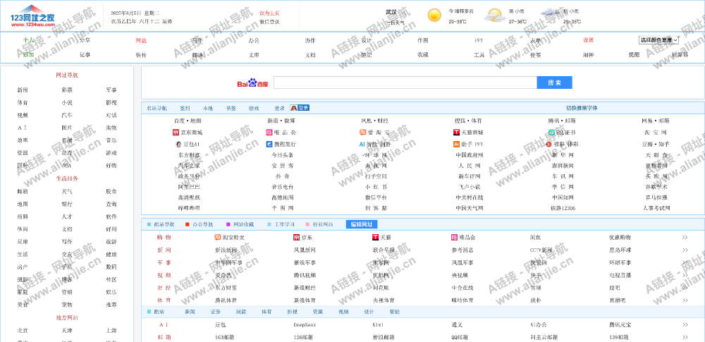Click 天猫 icon in 购物 row

376,237
